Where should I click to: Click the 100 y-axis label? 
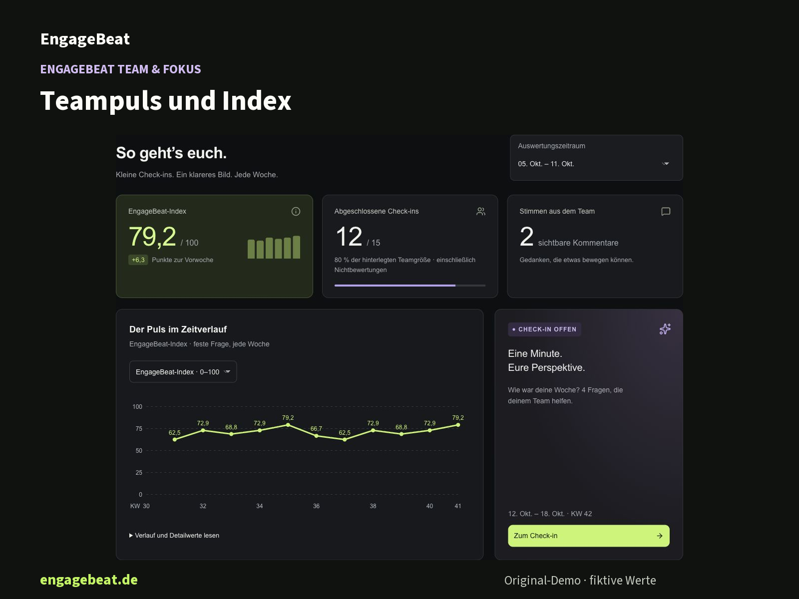(x=137, y=406)
